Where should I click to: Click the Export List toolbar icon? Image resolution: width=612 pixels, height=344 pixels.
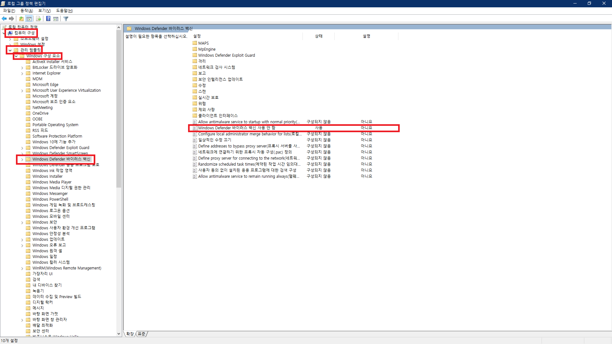[39, 19]
